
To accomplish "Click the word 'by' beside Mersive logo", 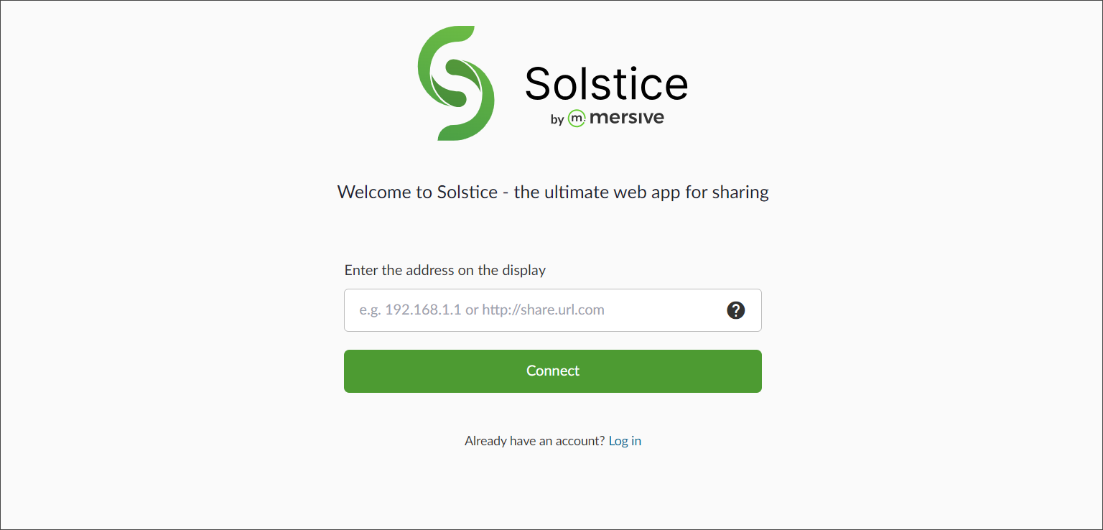I will point(557,120).
